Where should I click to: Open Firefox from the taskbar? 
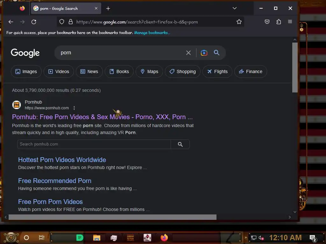[x=164, y=238]
